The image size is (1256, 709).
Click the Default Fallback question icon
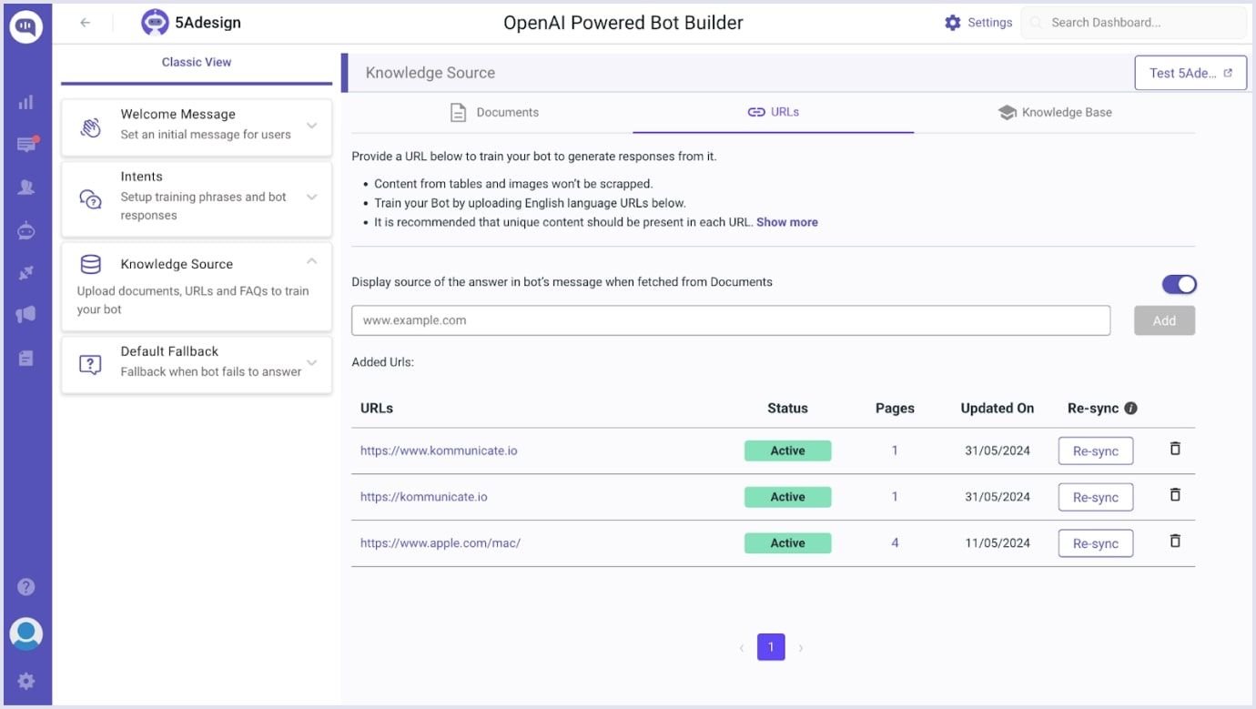pos(91,364)
